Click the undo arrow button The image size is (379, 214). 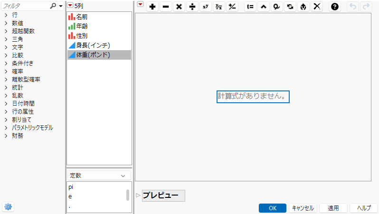[353, 7]
